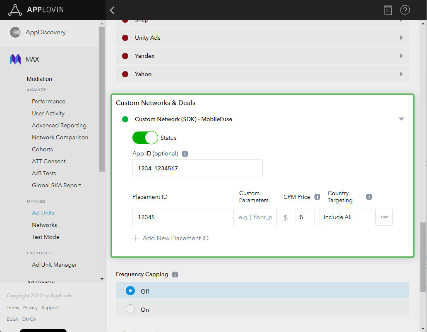Click the App ID input field
427x332 pixels.
(x=197, y=168)
